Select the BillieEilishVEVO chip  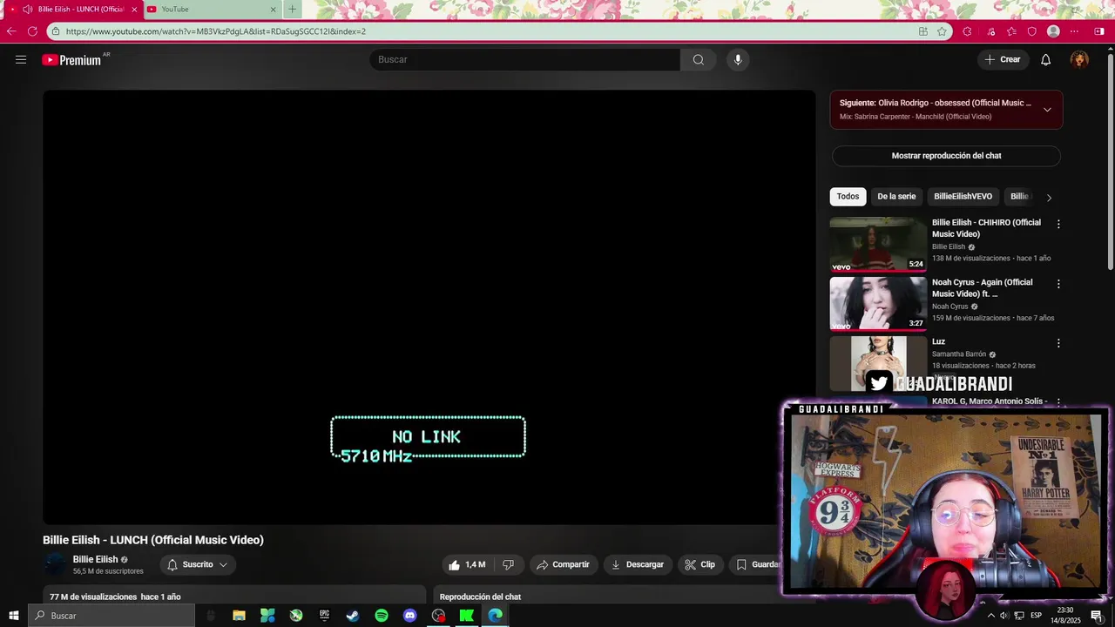pos(963,197)
